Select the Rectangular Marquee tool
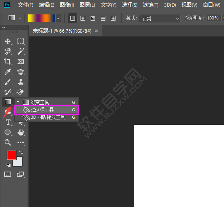Viewport: 224px width, 207px height. pyautogui.click(x=21, y=41)
